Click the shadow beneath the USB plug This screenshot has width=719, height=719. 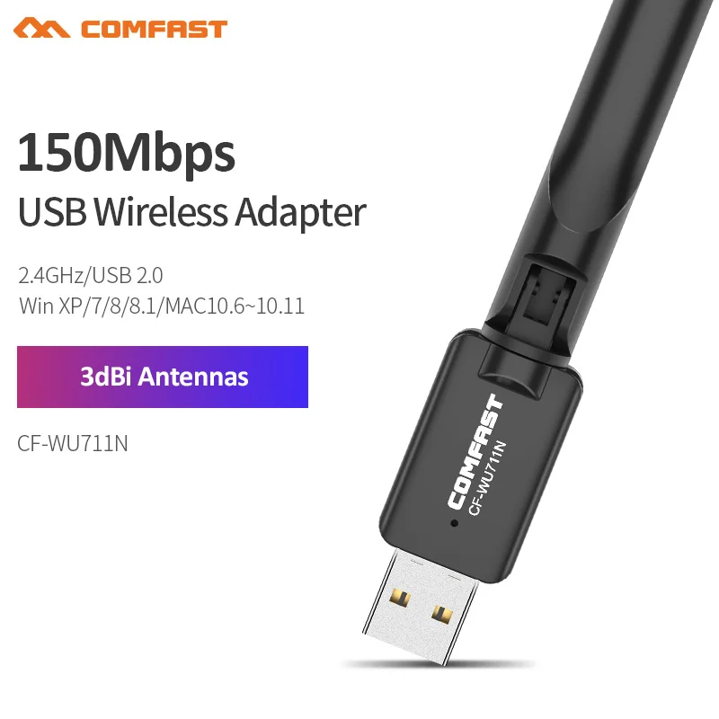coord(438,664)
